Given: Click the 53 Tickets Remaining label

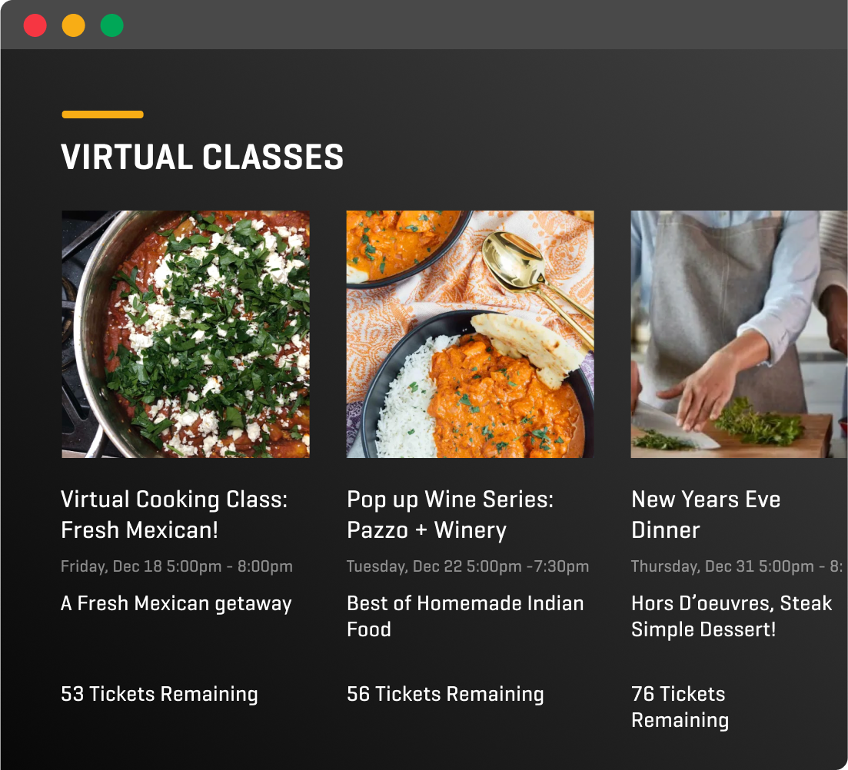Looking at the screenshot, I should click(160, 694).
